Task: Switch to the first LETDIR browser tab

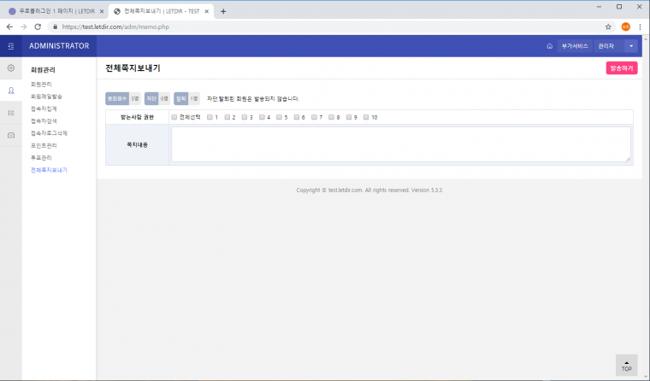Action: [56, 12]
